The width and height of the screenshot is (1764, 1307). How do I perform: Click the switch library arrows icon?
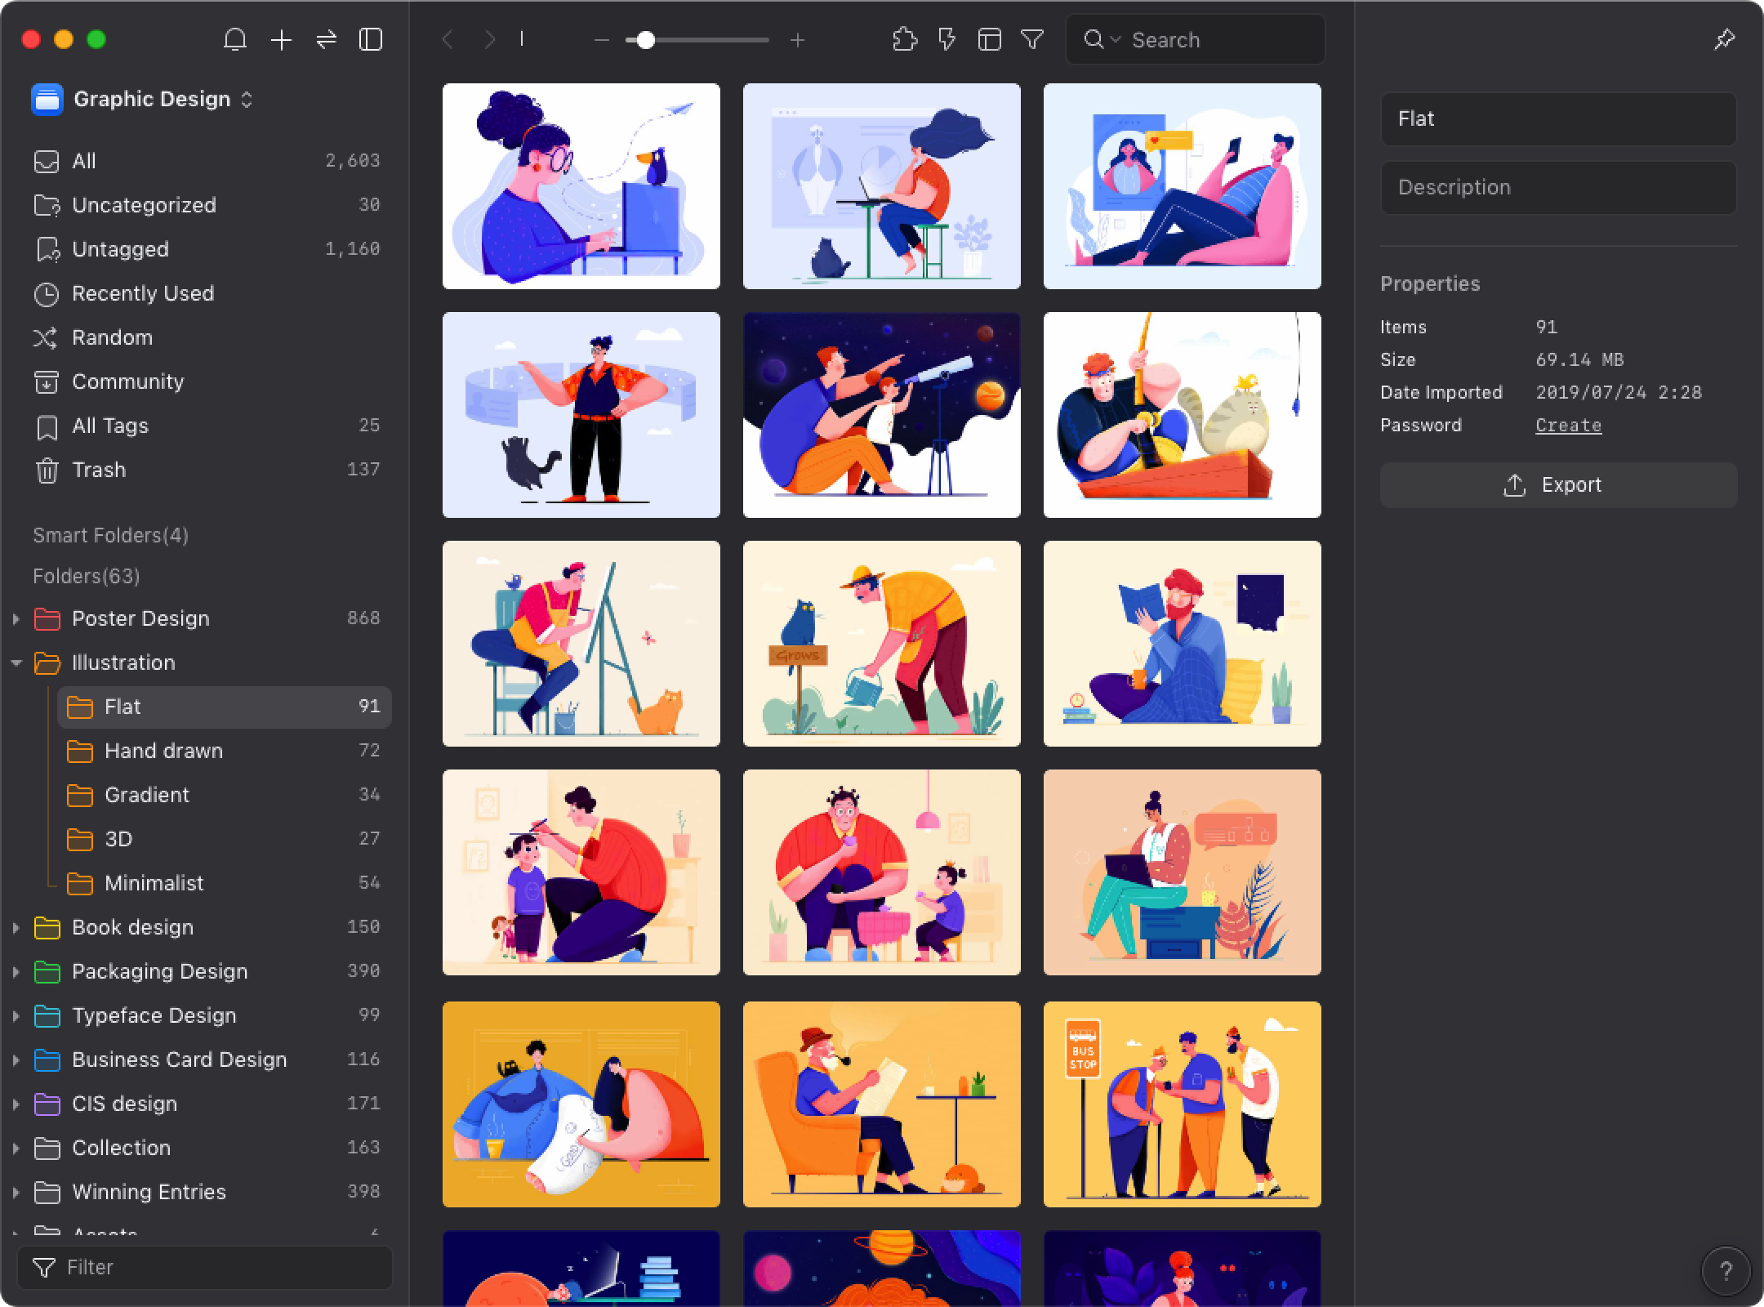tap(326, 39)
